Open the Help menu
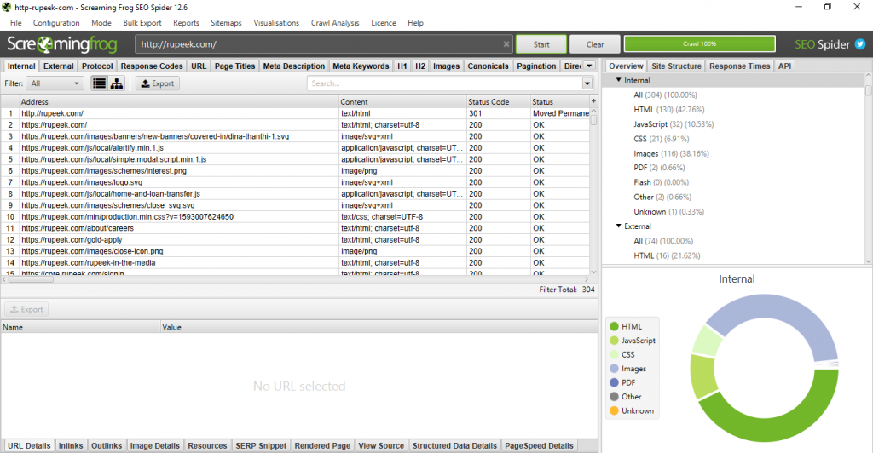The width and height of the screenshot is (873, 453). pos(415,23)
